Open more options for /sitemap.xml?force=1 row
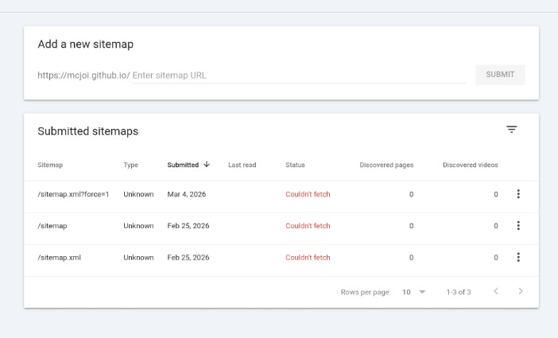Screen dimensions: 558x338 click(518, 194)
